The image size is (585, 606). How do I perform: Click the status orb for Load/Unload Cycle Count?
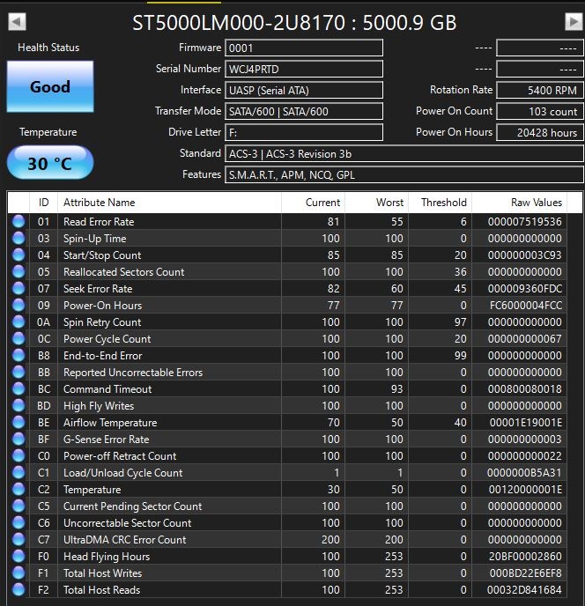point(19,473)
